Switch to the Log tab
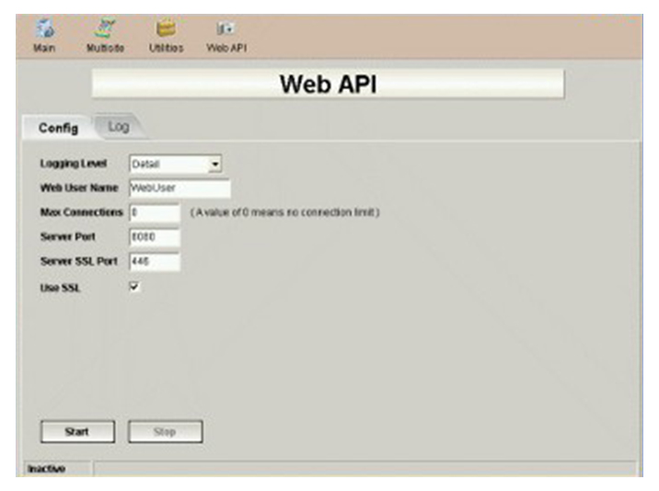This screenshot has height=491, width=659. pos(118,127)
